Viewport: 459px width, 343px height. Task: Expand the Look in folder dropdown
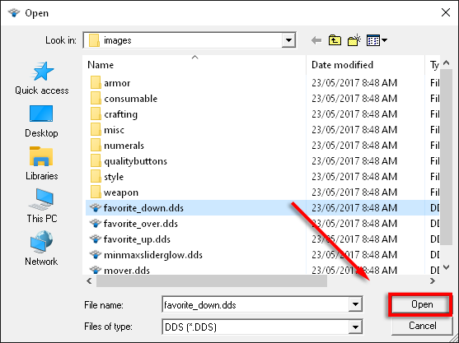point(288,40)
